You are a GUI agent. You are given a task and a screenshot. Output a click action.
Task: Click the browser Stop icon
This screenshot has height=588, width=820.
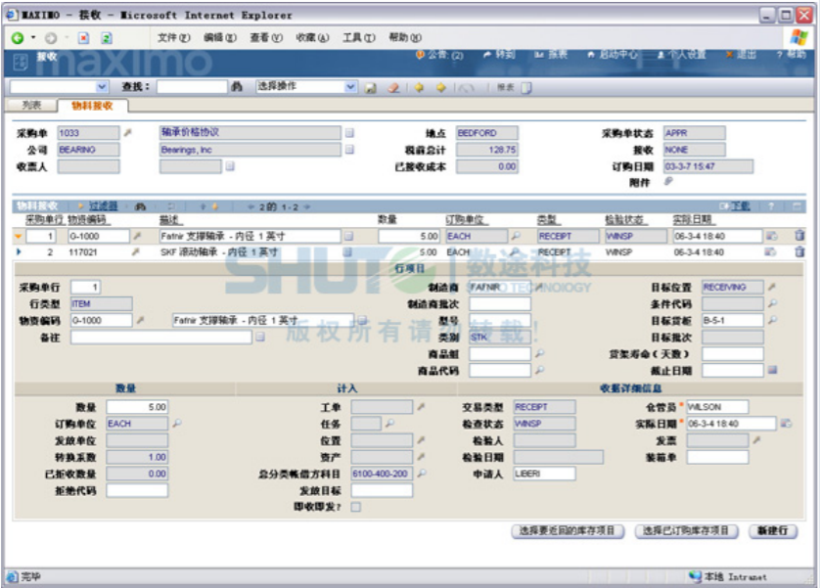coord(84,37)
